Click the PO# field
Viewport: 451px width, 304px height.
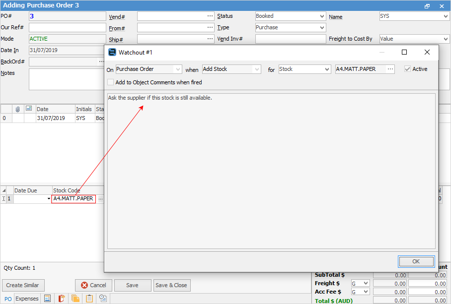[x=68, y=16]
